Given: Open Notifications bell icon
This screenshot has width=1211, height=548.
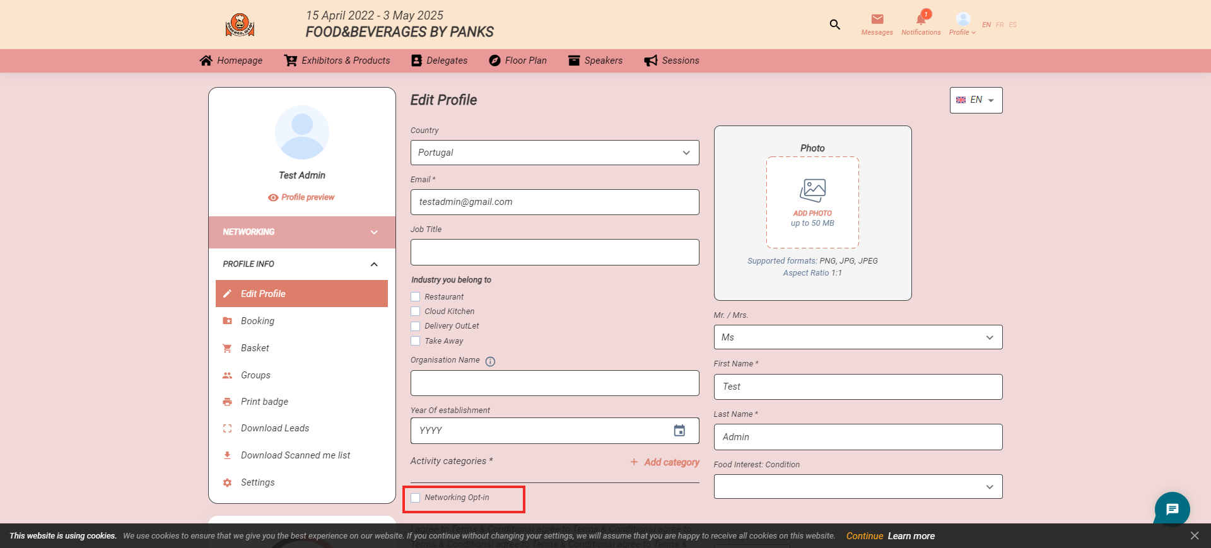Looking at the screenshot, I should (921, 20).
